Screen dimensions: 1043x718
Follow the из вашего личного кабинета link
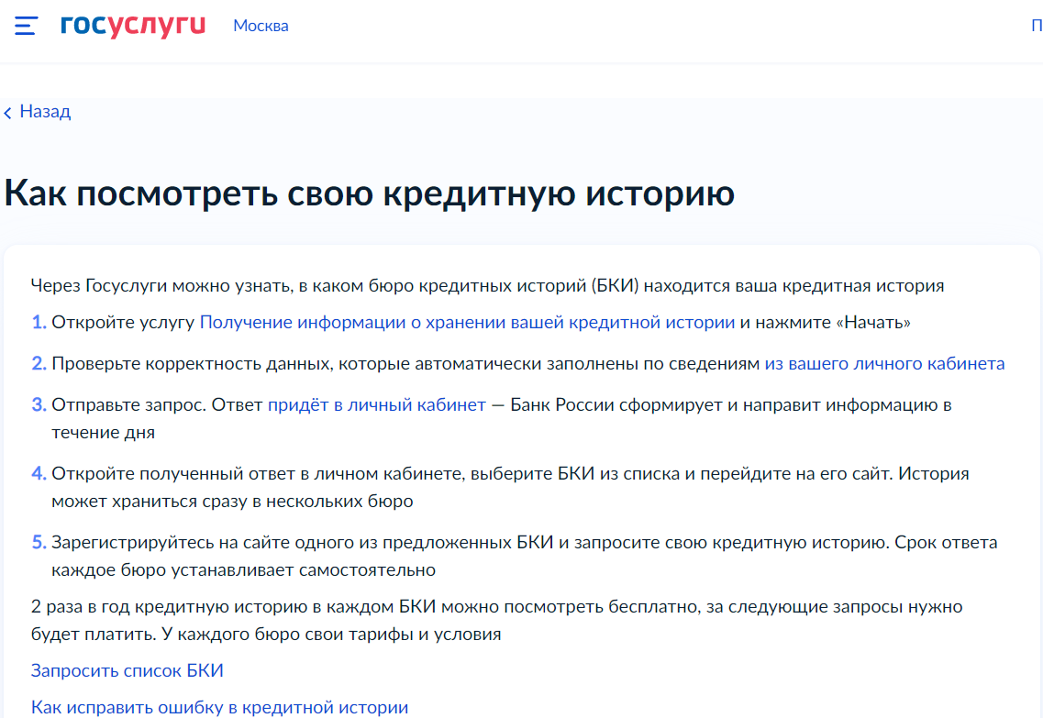(x=884, y=364)
